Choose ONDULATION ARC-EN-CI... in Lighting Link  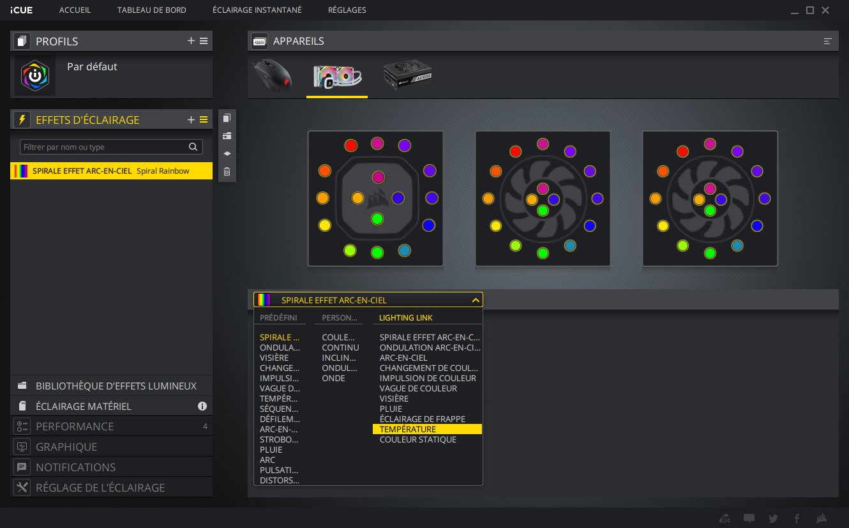click(x=430, y=347)
